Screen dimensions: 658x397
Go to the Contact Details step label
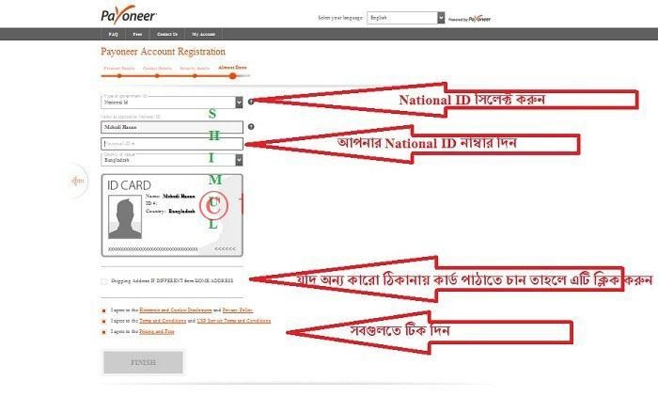(157, 68)
